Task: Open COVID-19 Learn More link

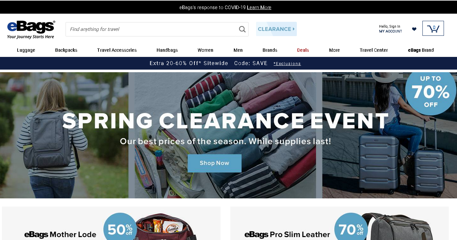Action: 259,7
